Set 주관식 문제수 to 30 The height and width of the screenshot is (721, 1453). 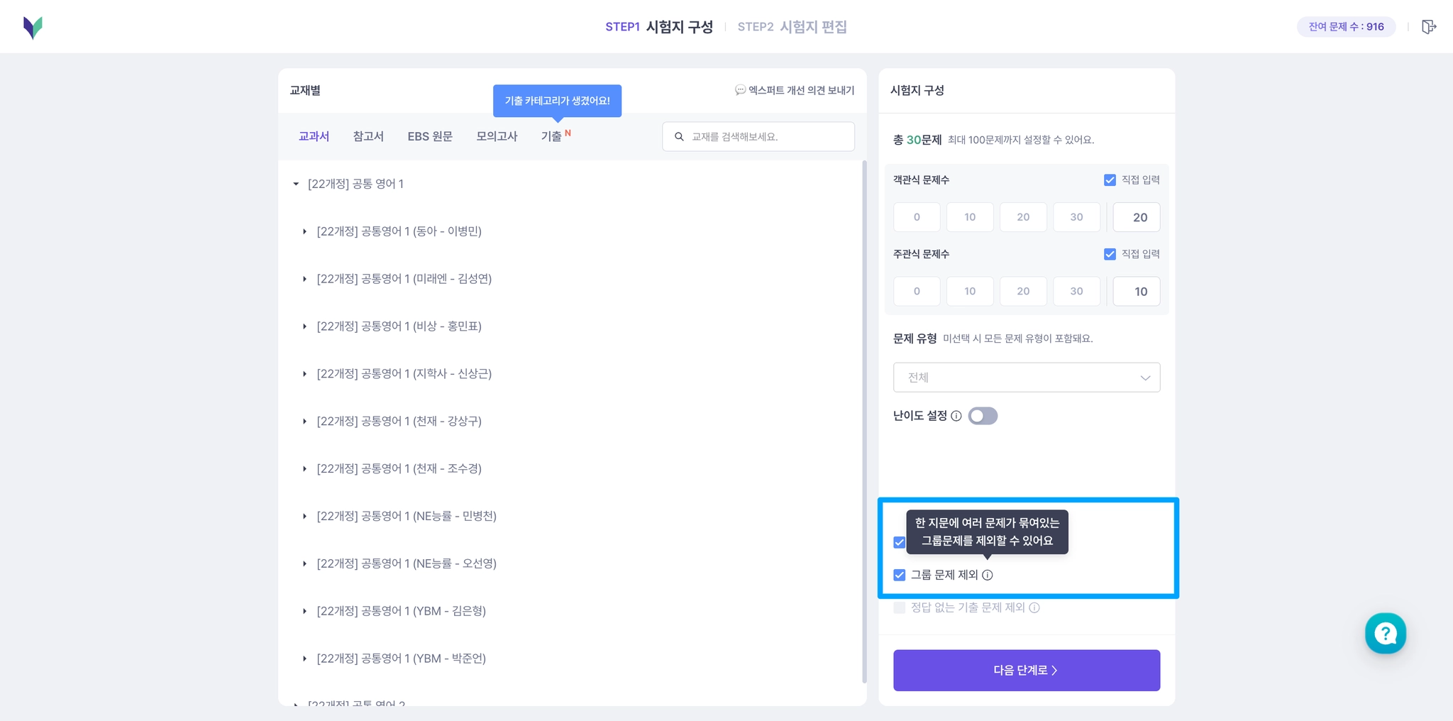click(1076, 291)
